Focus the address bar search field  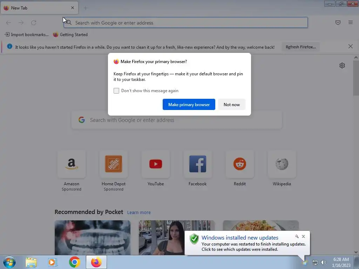pos(186,23)
